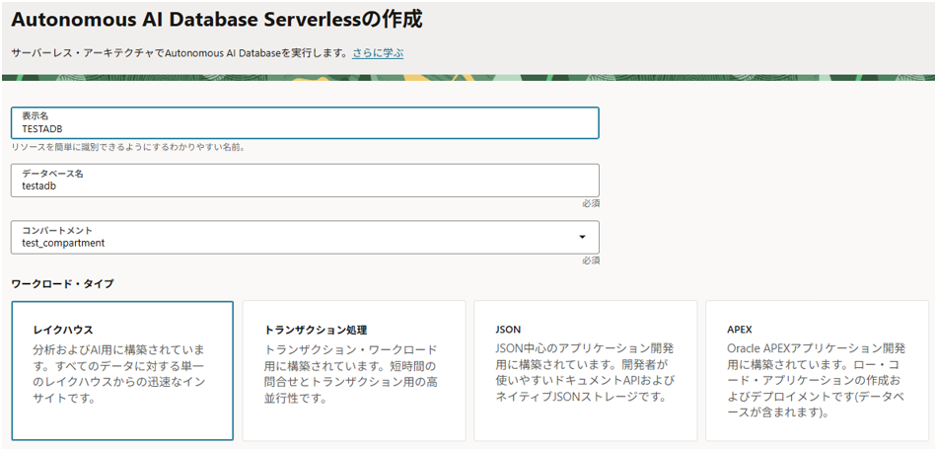Select the JSON workload type card
Screen dimensions: 935x449
(x=585, y=370)
